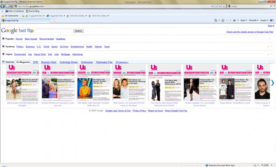Image resolution: width=276 pixels, height=167 pixels.
Task: Collapse the Sources row toggle
Action: [3, 62]
